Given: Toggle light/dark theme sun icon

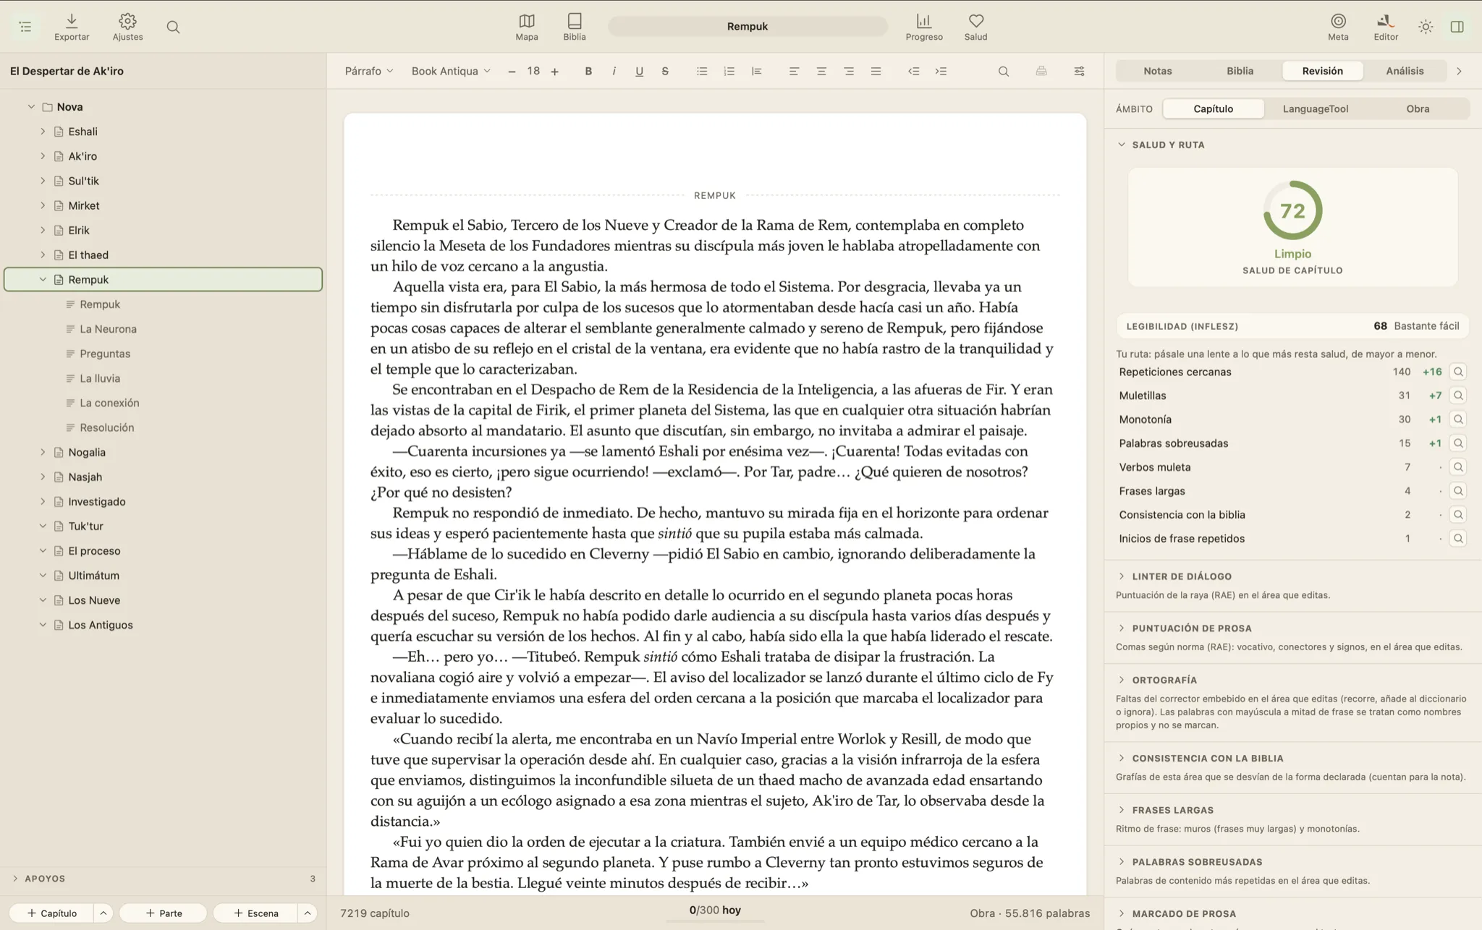Looking at the screenshot, I should pyautogui.click(x=1426, y=27).
